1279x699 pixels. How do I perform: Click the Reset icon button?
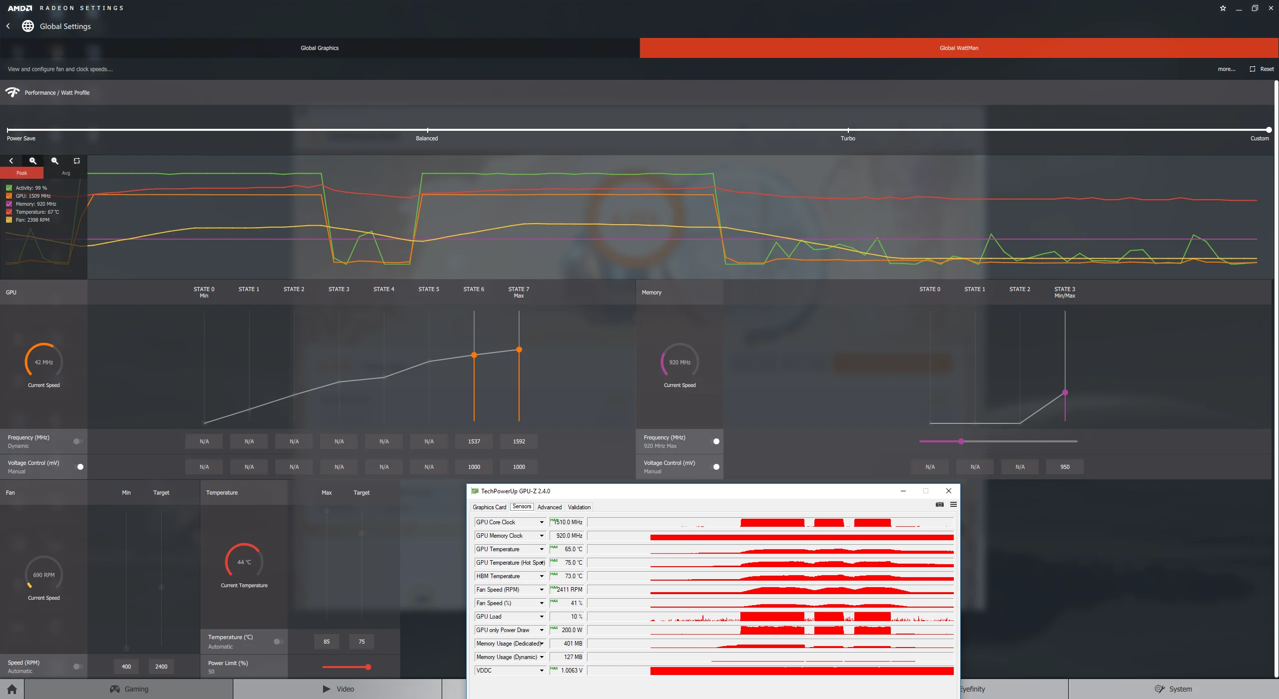point(1262,69)
